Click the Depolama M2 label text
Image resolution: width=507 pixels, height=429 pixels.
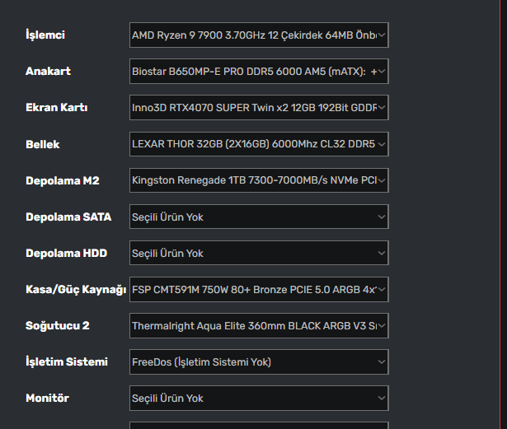tap(62, 180)
